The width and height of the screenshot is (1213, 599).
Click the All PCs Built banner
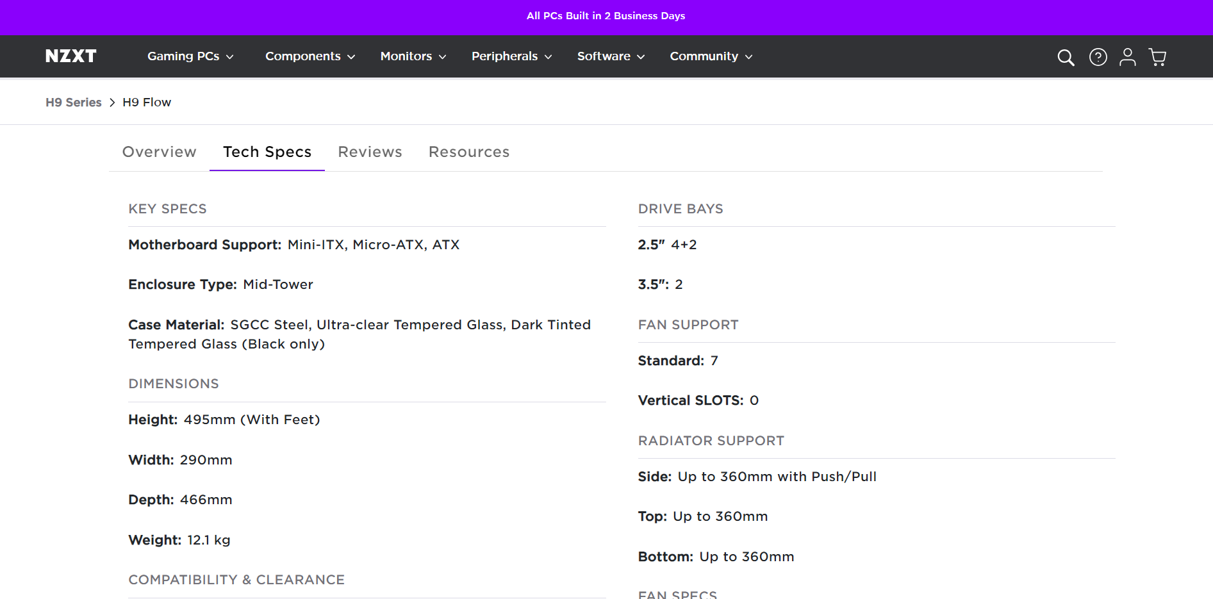(606, 16)
